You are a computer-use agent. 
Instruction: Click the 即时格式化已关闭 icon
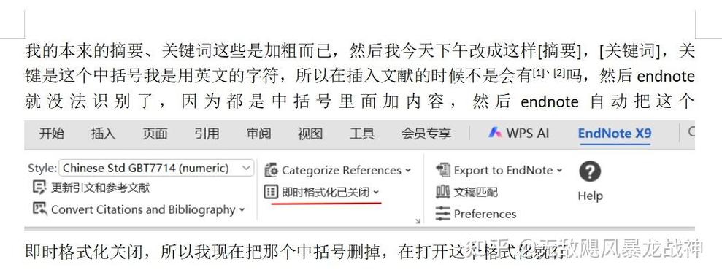[272, 192]
